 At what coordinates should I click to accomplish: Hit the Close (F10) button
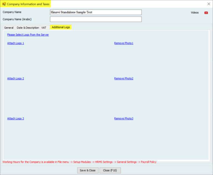(x=110, y=170)
